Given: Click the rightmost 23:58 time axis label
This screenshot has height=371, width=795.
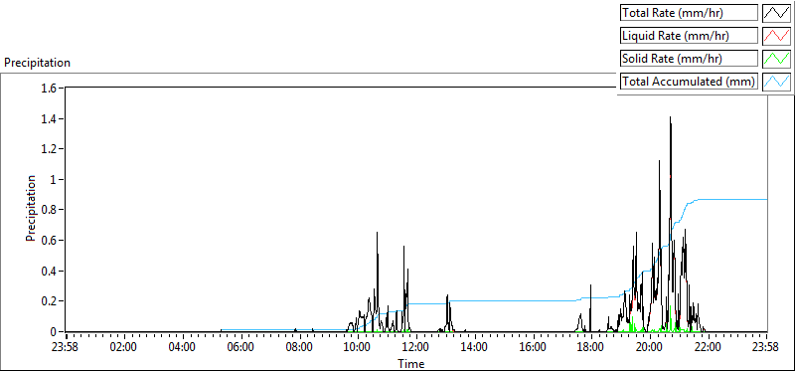Looking at the screenshot, I should (766, 348).
